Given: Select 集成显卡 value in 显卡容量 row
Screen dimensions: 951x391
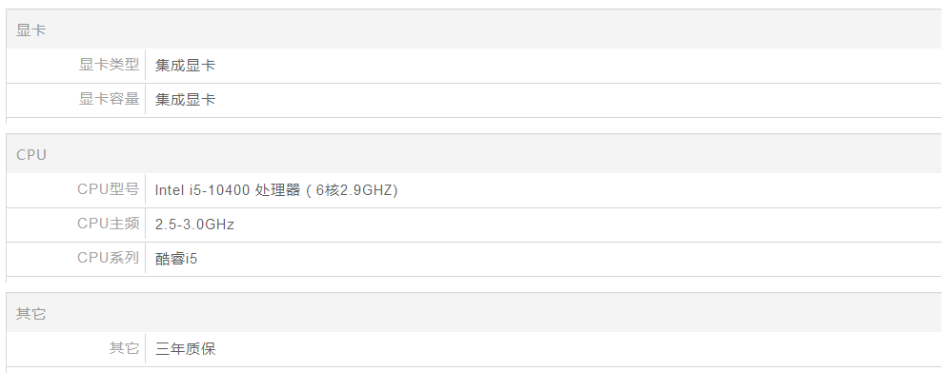Looking at the screenshot, I should [x=185, y=100].
